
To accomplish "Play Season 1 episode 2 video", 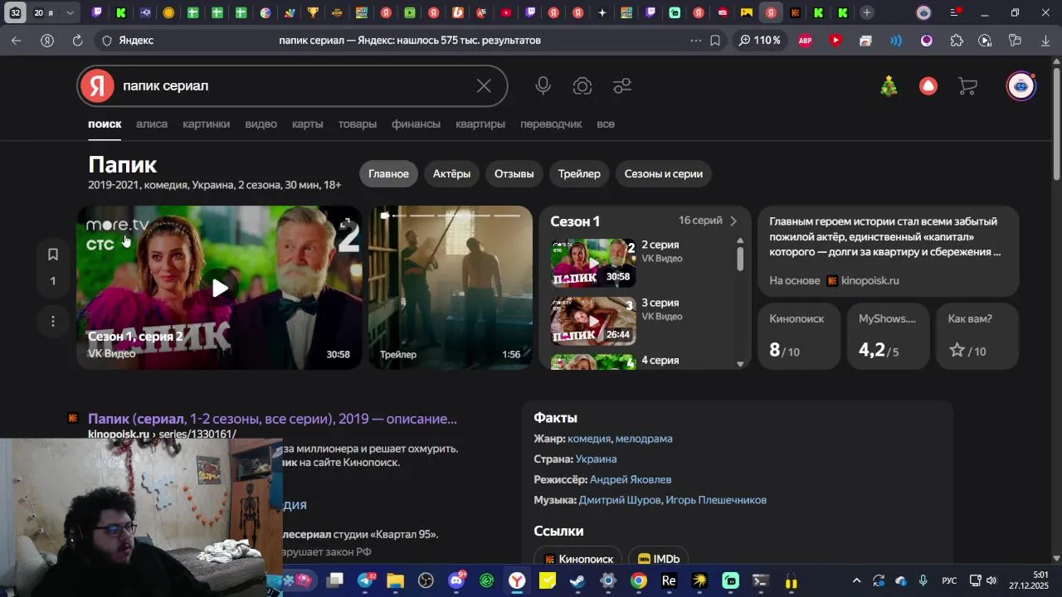I will tap(220, 288).
